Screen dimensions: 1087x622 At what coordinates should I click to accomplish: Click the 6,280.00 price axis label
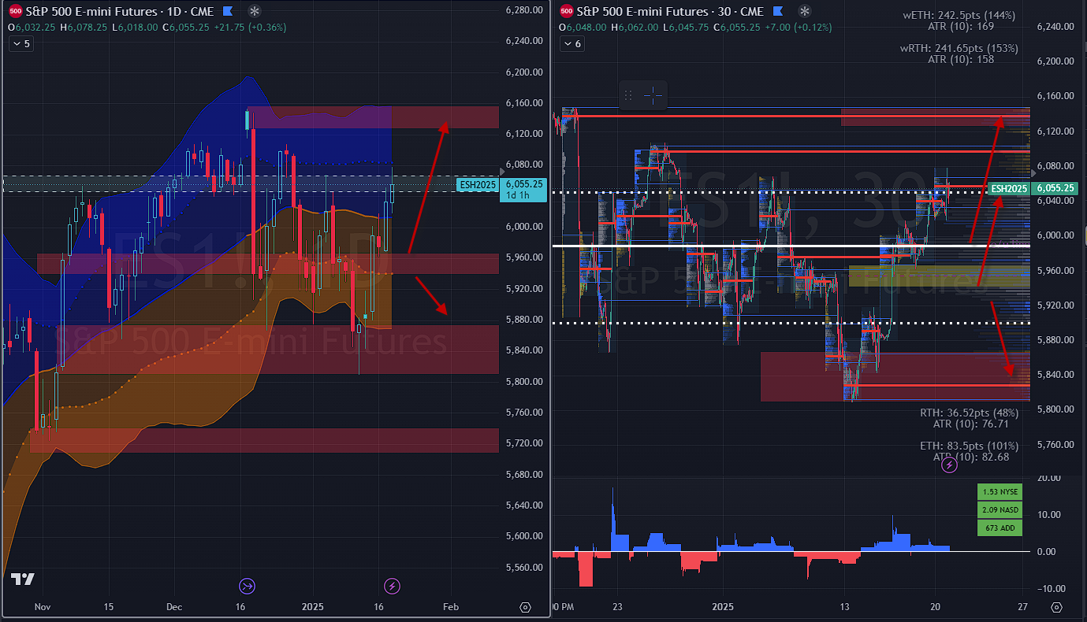[524, 10]
